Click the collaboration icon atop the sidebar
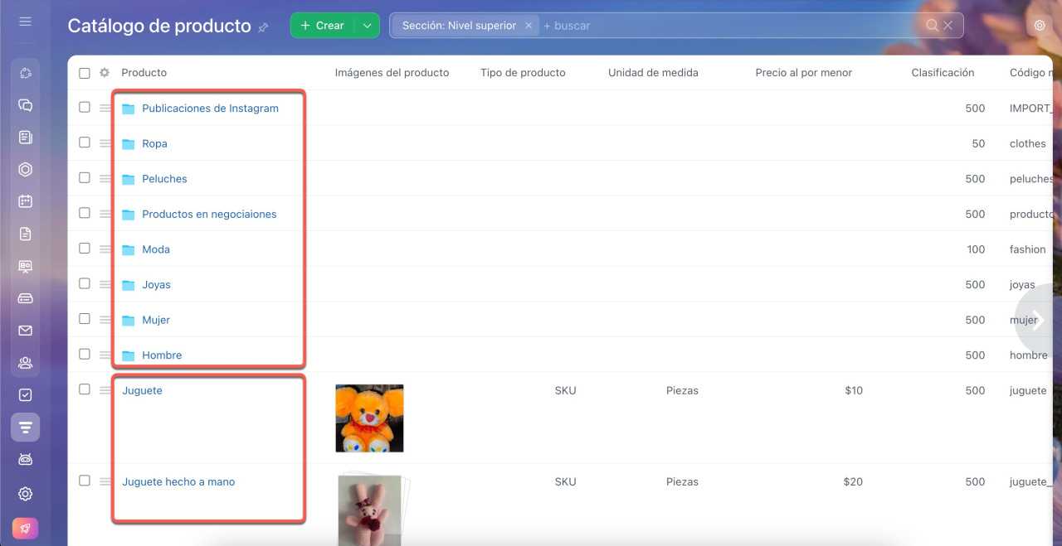 [x=25, y=73]
